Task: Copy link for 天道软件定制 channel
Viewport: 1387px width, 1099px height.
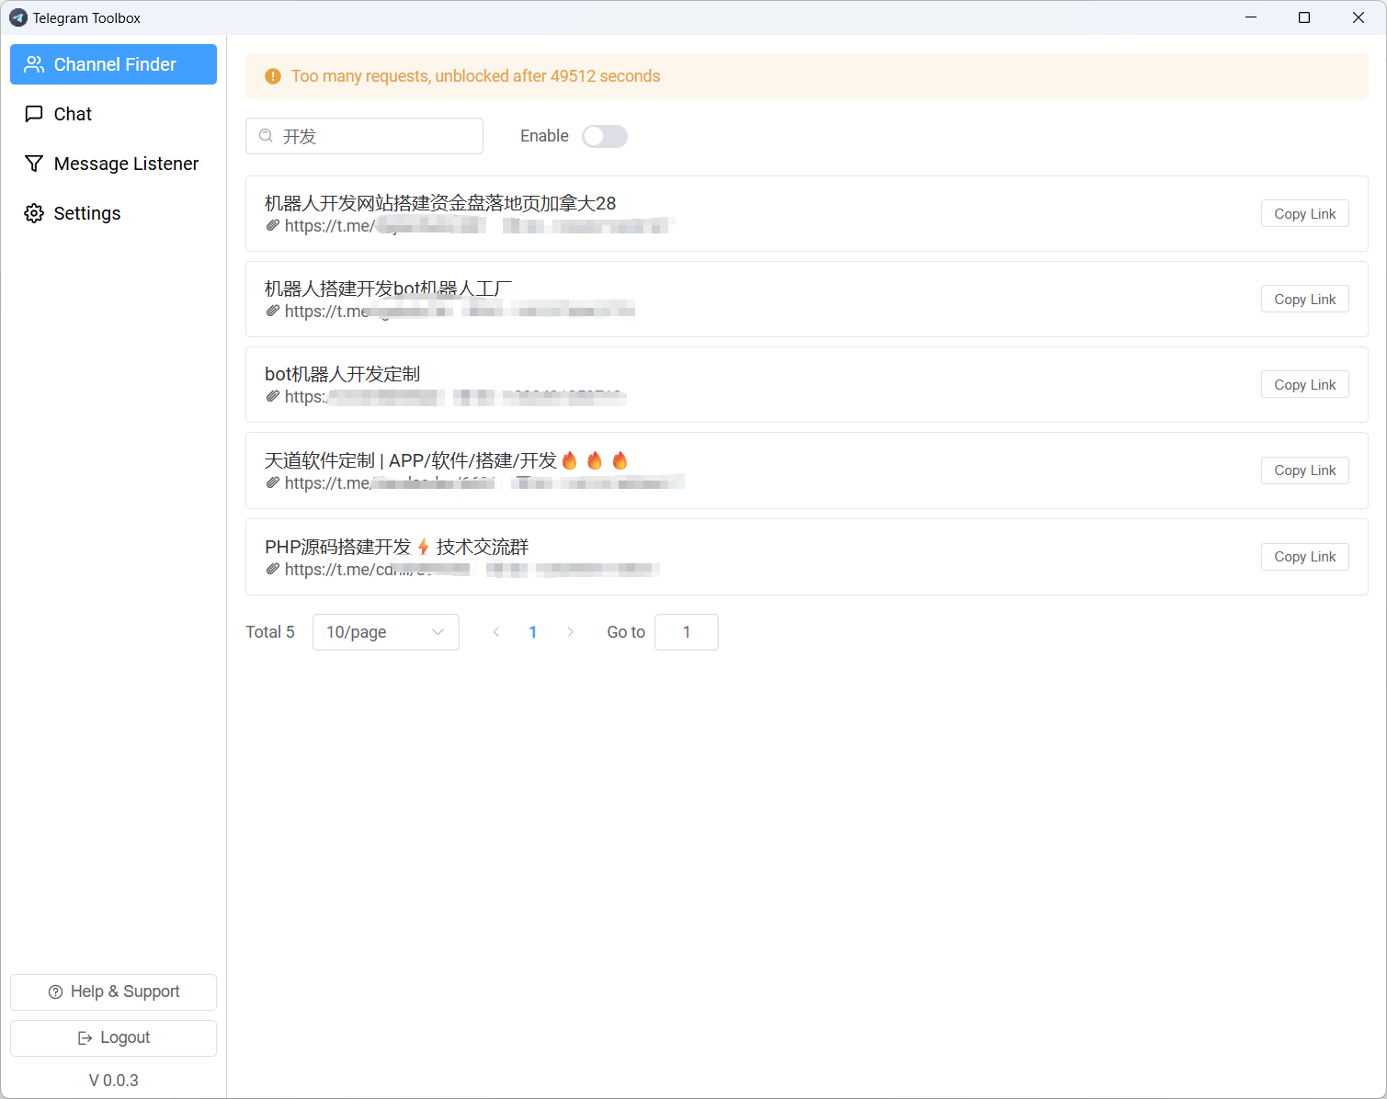Action: point(1304,470)
